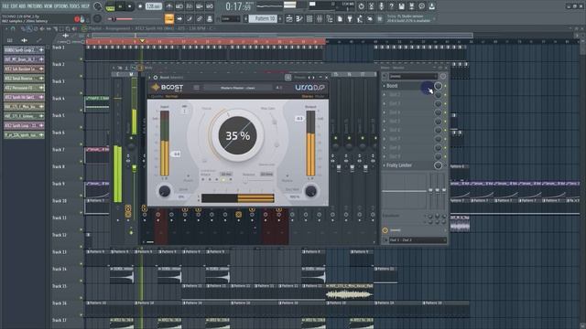
Task: Click the detailed settings icon left of Presets
Action: [x=288, y=78]
